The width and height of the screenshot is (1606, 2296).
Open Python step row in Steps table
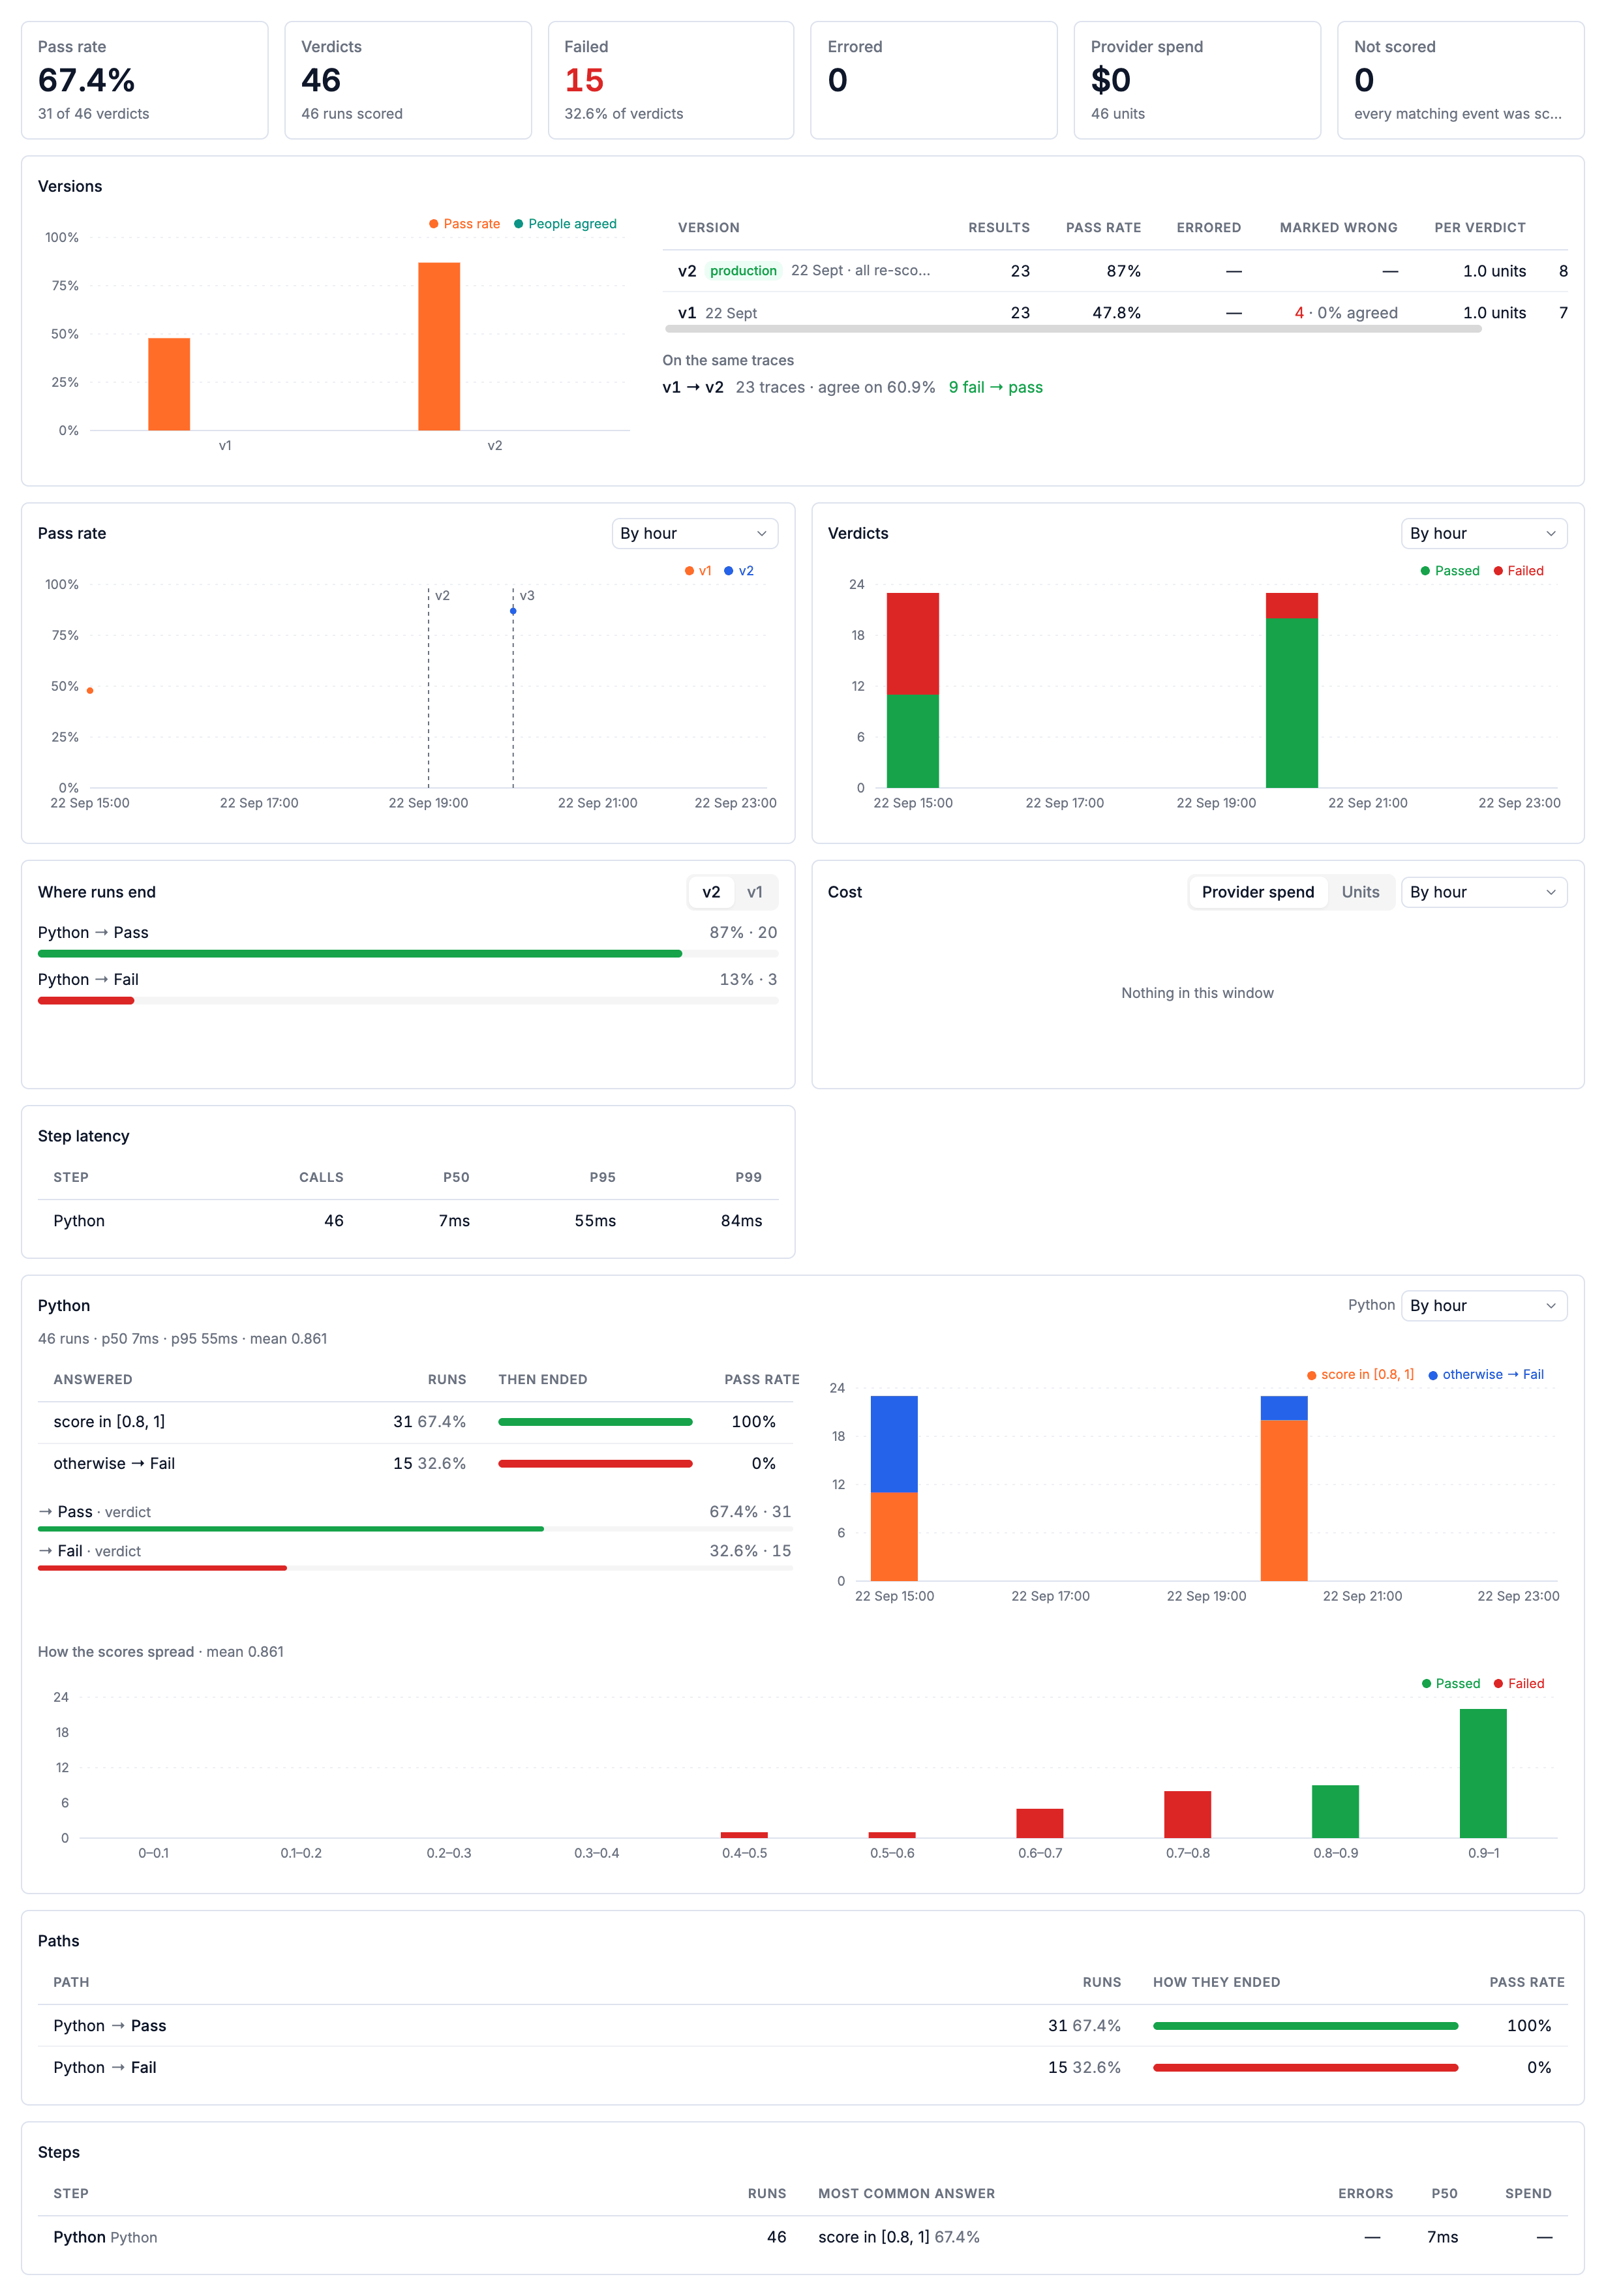[803, 2237]
